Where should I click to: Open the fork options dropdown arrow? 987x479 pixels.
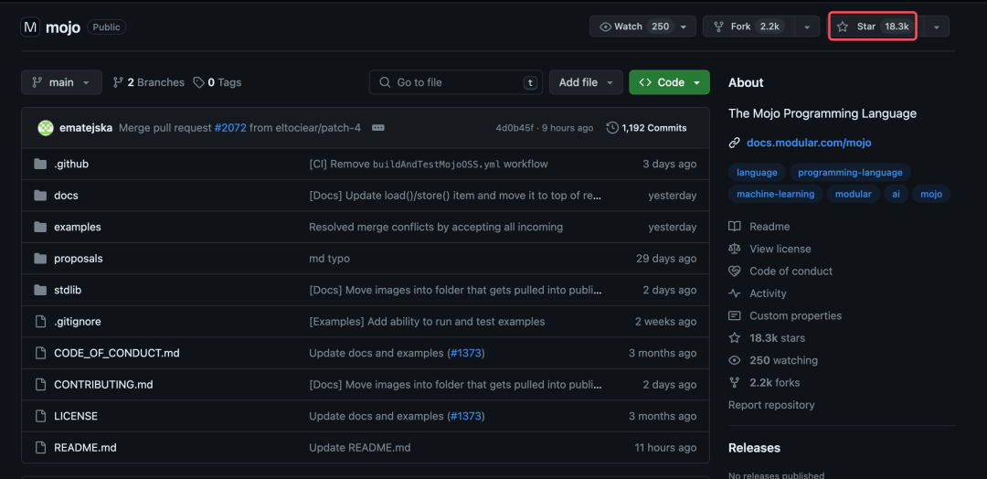(806, 27)
